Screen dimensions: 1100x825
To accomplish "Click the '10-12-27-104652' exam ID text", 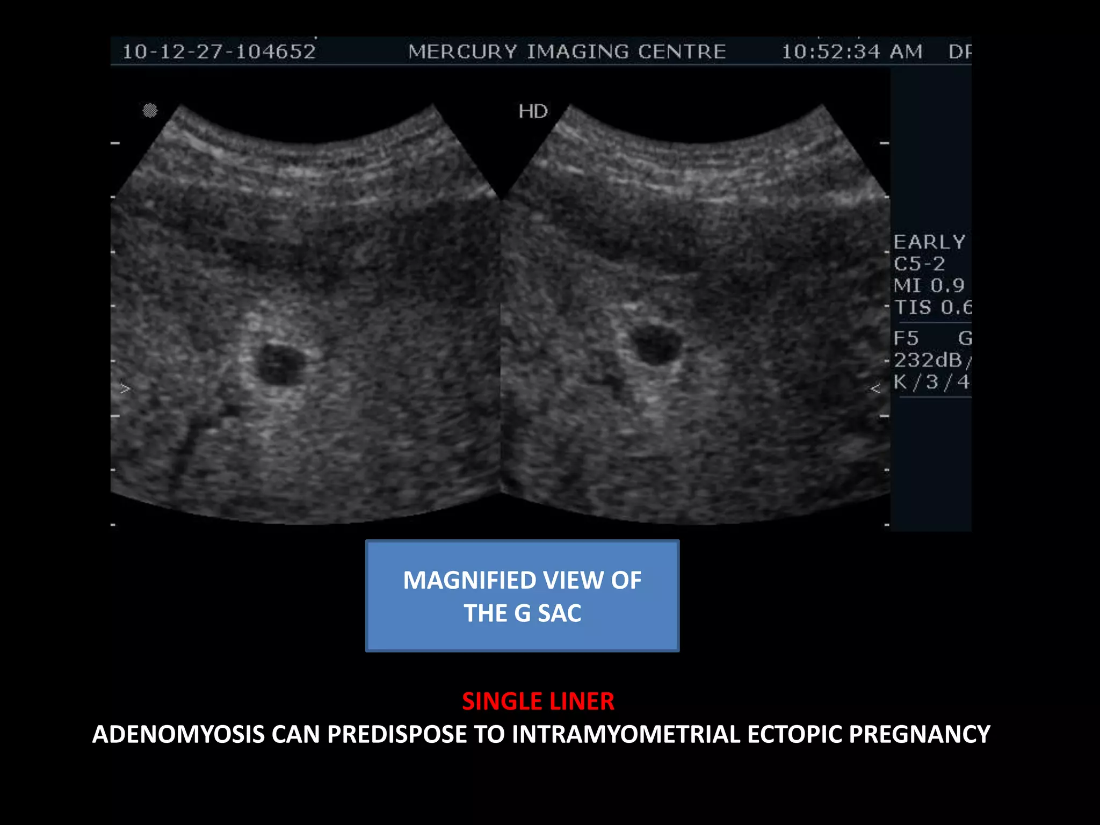I will coord(219,52).
